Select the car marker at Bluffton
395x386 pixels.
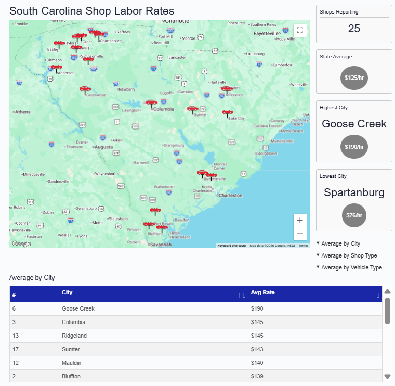(x=162, y=228)
